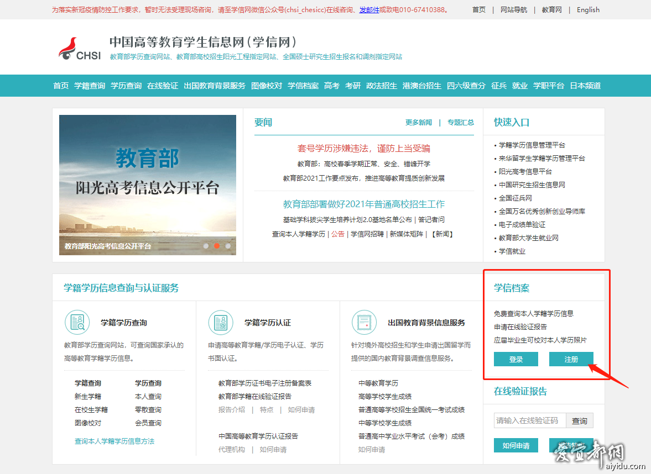
Task: Click the 查询 verification button
Action: point(580,421)
